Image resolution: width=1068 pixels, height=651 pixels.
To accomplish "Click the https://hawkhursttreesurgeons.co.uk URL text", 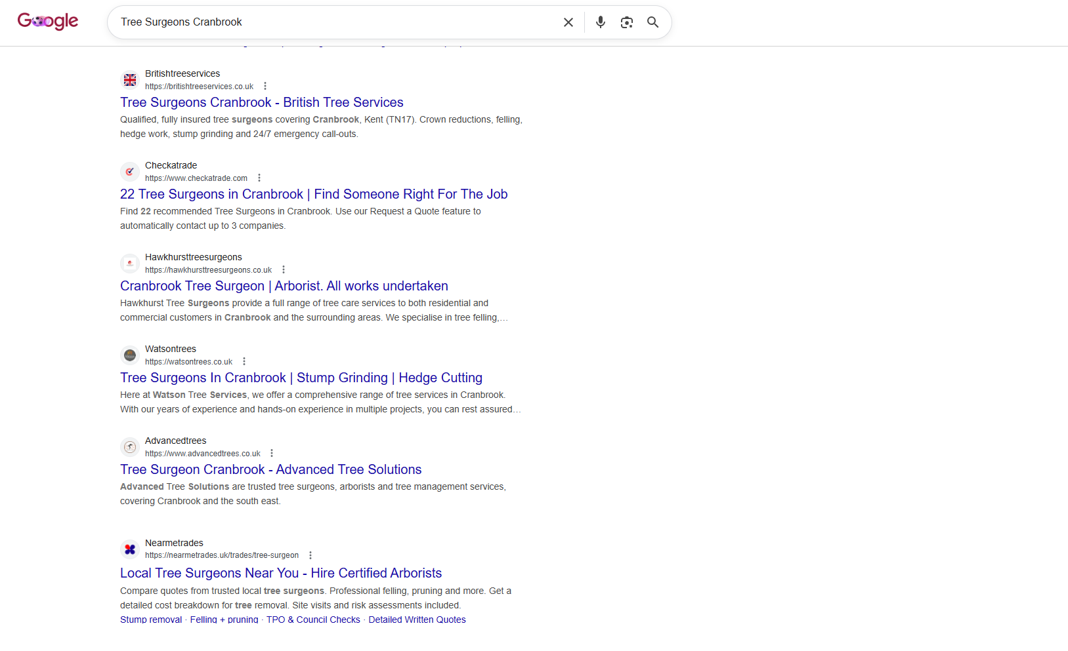I will click(x=208, y=270).
